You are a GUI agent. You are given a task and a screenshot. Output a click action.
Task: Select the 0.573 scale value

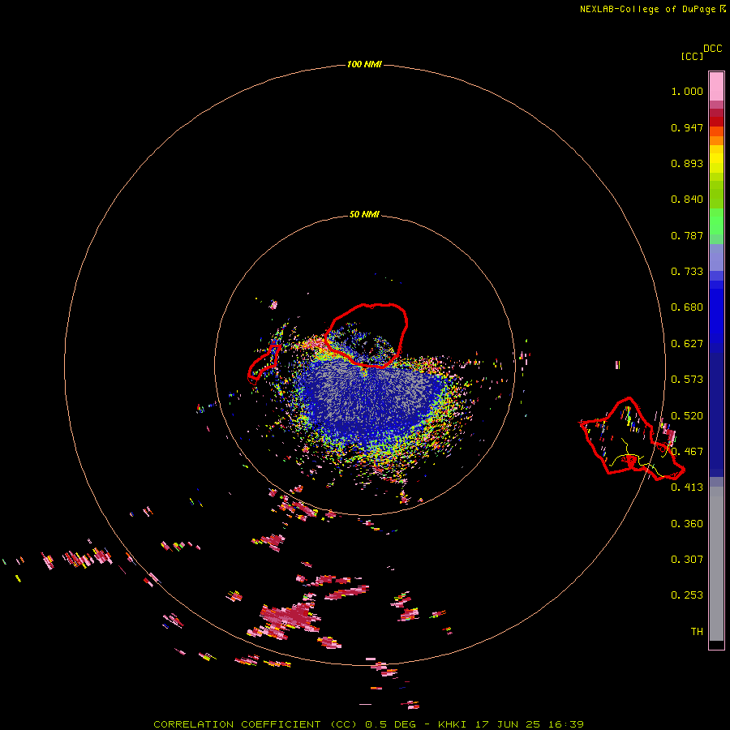[687, 380]
